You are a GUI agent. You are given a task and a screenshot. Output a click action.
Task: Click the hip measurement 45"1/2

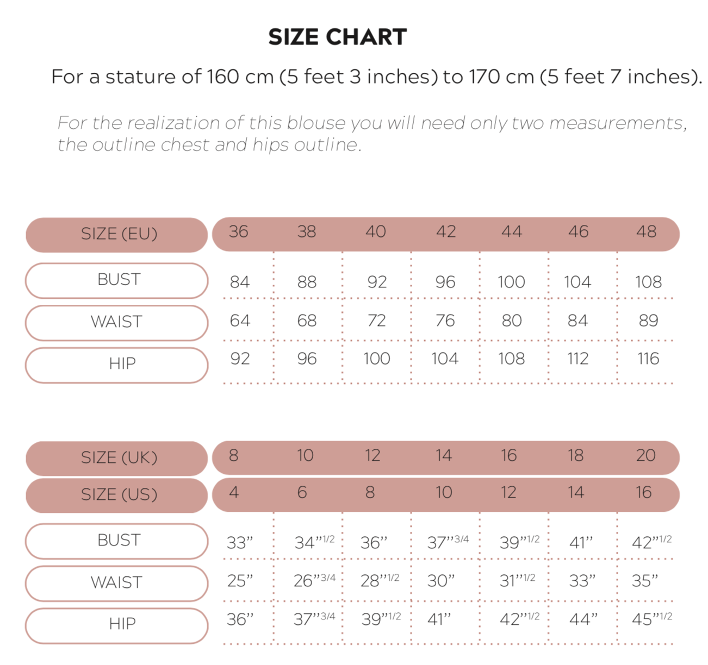[x=651, y=619]
